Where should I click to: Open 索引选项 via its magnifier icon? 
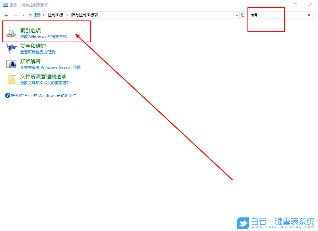point(11,33)
